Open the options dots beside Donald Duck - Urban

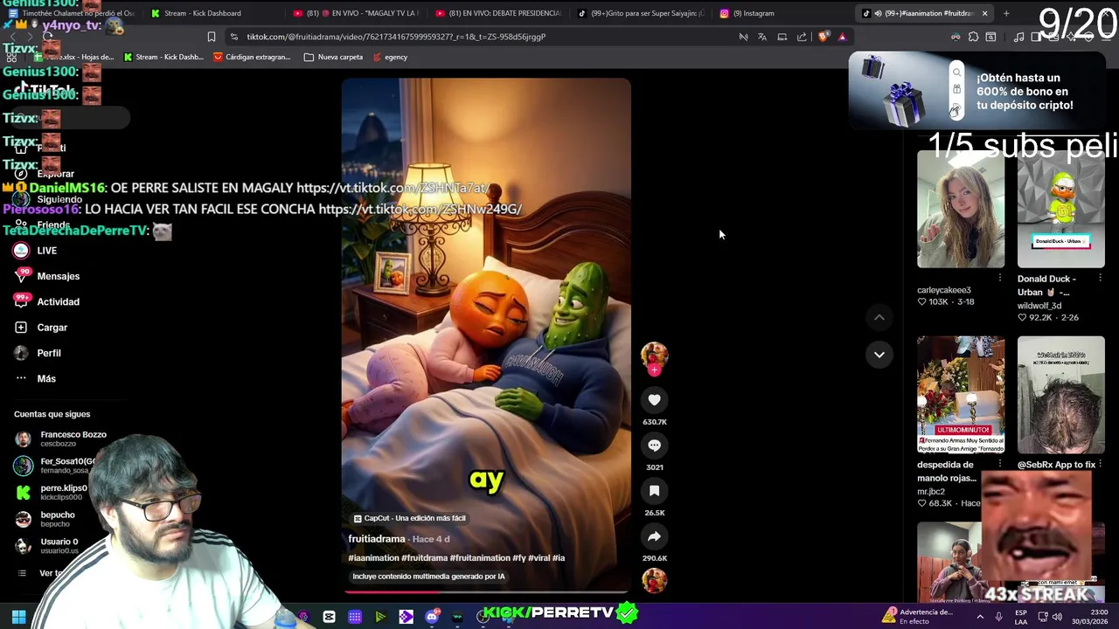(x=1100, y=278)
